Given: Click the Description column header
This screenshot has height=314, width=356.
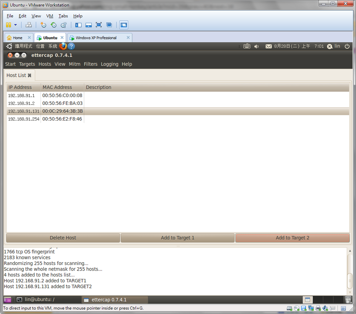Looking at the screenshot, I should coord(217,87).
